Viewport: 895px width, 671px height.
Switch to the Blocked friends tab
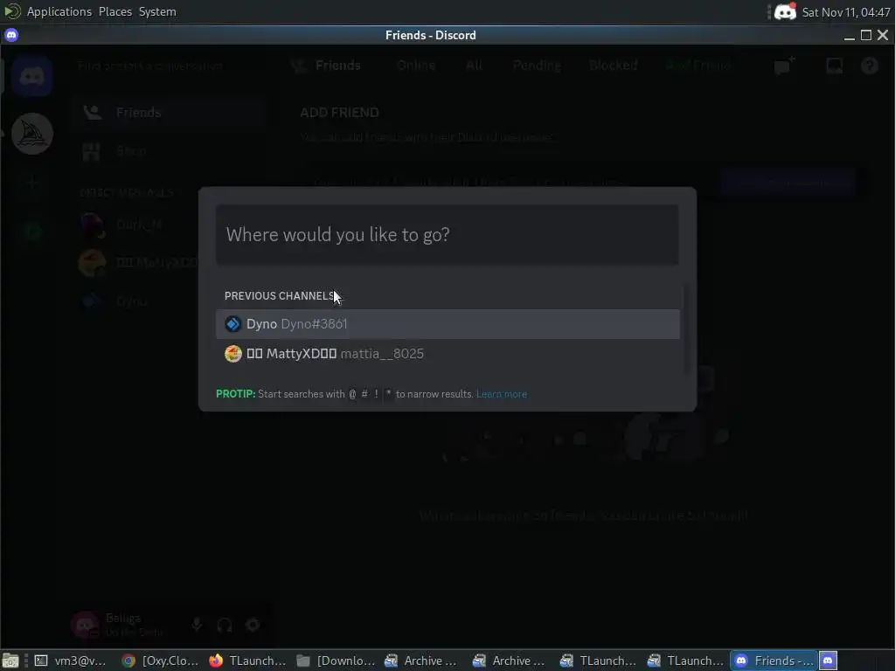point(613,66)
